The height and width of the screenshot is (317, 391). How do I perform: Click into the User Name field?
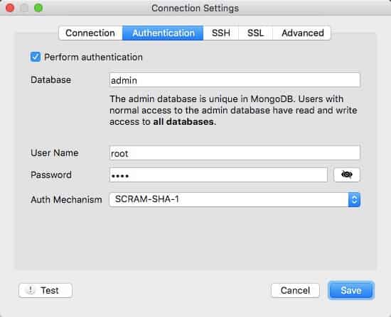[235, 152]
